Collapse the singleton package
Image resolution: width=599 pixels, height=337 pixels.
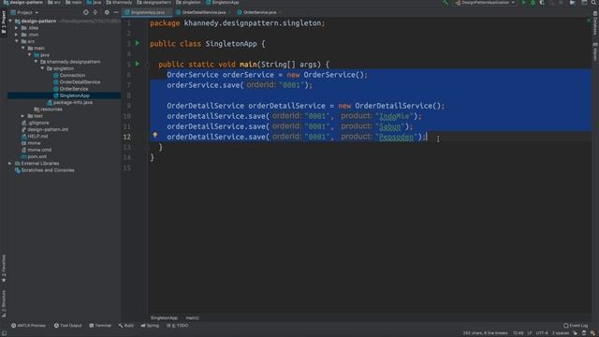(x=42, y=68)
